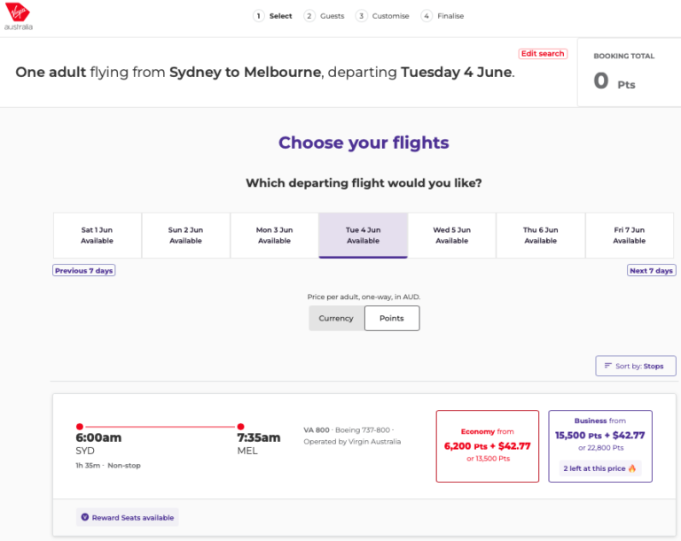681x541 pixels.
Task: Select the Sun 2 Jun date tab
Action: [x=185, y=236]
